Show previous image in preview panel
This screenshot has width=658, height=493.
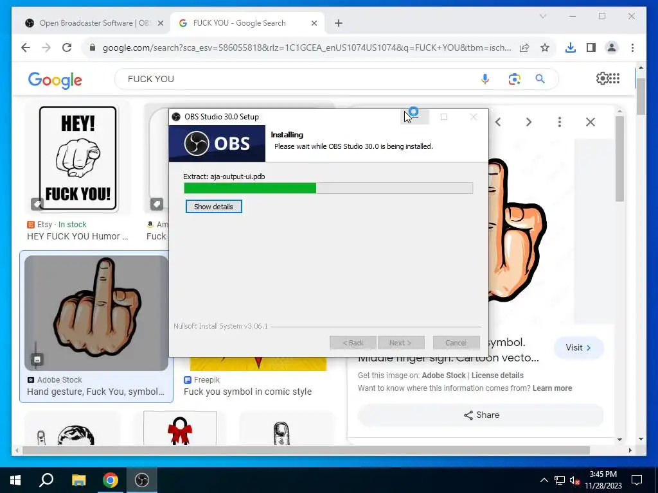(498, 122)
